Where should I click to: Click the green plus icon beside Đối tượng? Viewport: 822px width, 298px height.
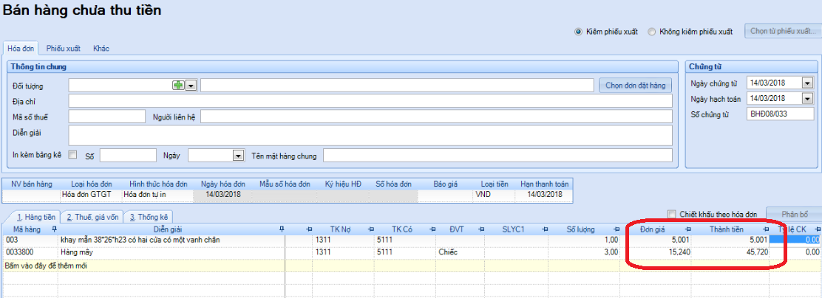(177, 86)
